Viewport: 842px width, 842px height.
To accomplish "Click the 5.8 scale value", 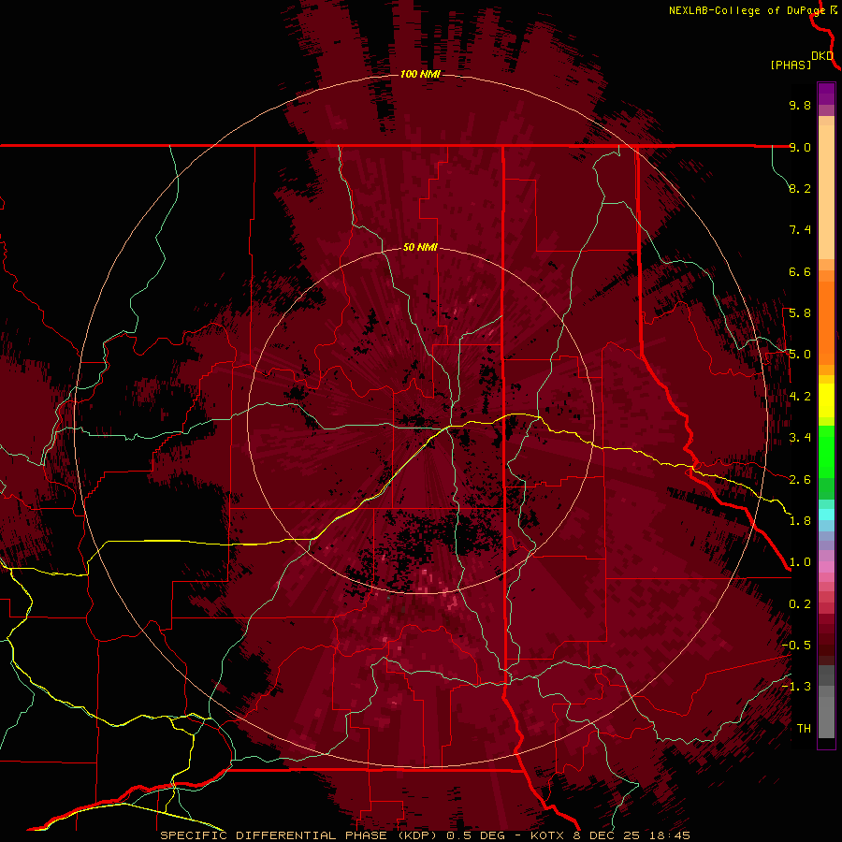I will coord(800,313).
